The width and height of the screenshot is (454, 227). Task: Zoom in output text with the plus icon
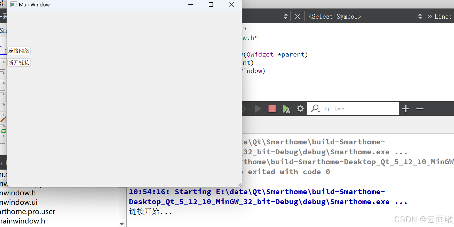pos(406,109)
